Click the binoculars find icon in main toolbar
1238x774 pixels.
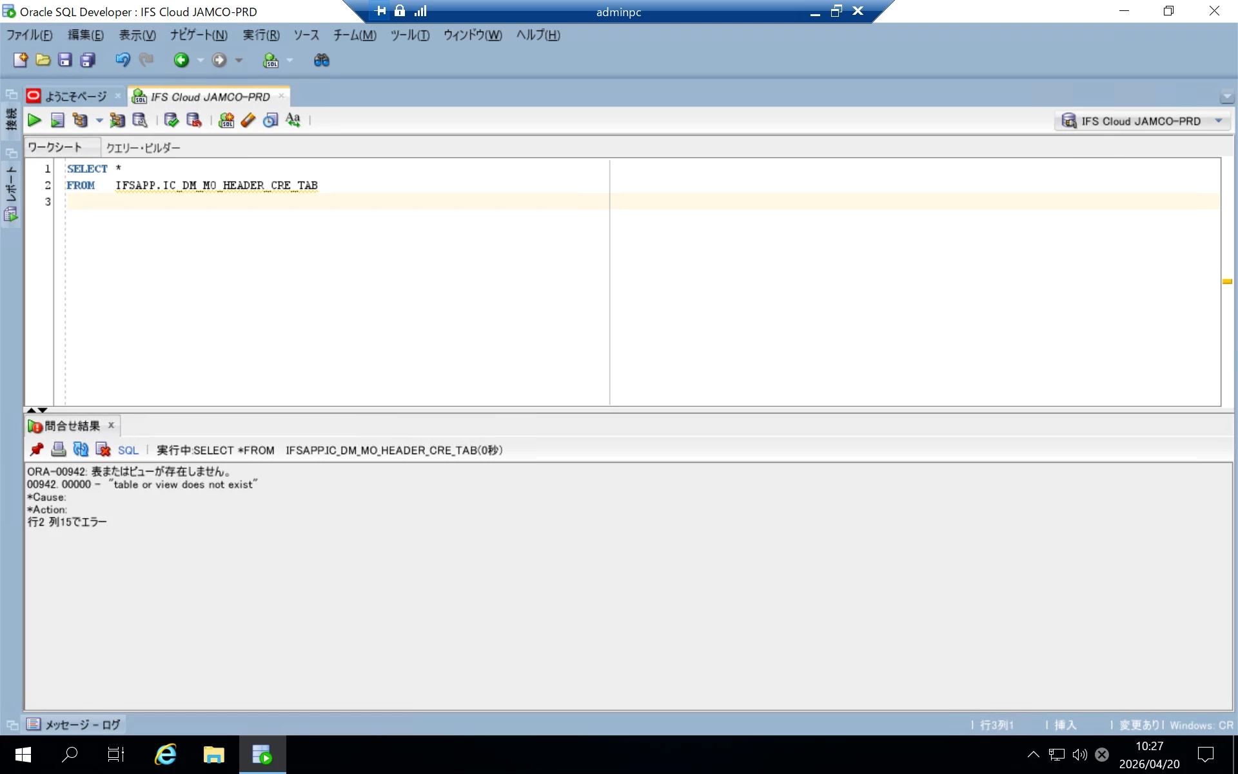321,60
